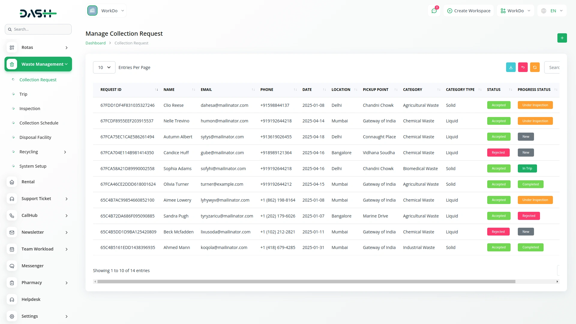Open the chat messages notification icon
The height and width of the screenshot is (324, 576).
[434, 11]
